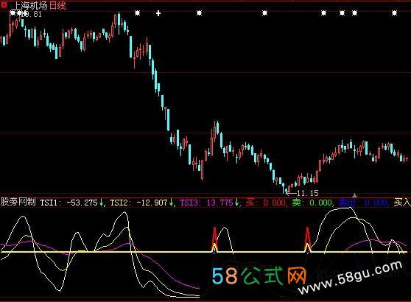Open the 股旁网制 indicator name
This screenshot has width=411, height=302.
(18, 202)
